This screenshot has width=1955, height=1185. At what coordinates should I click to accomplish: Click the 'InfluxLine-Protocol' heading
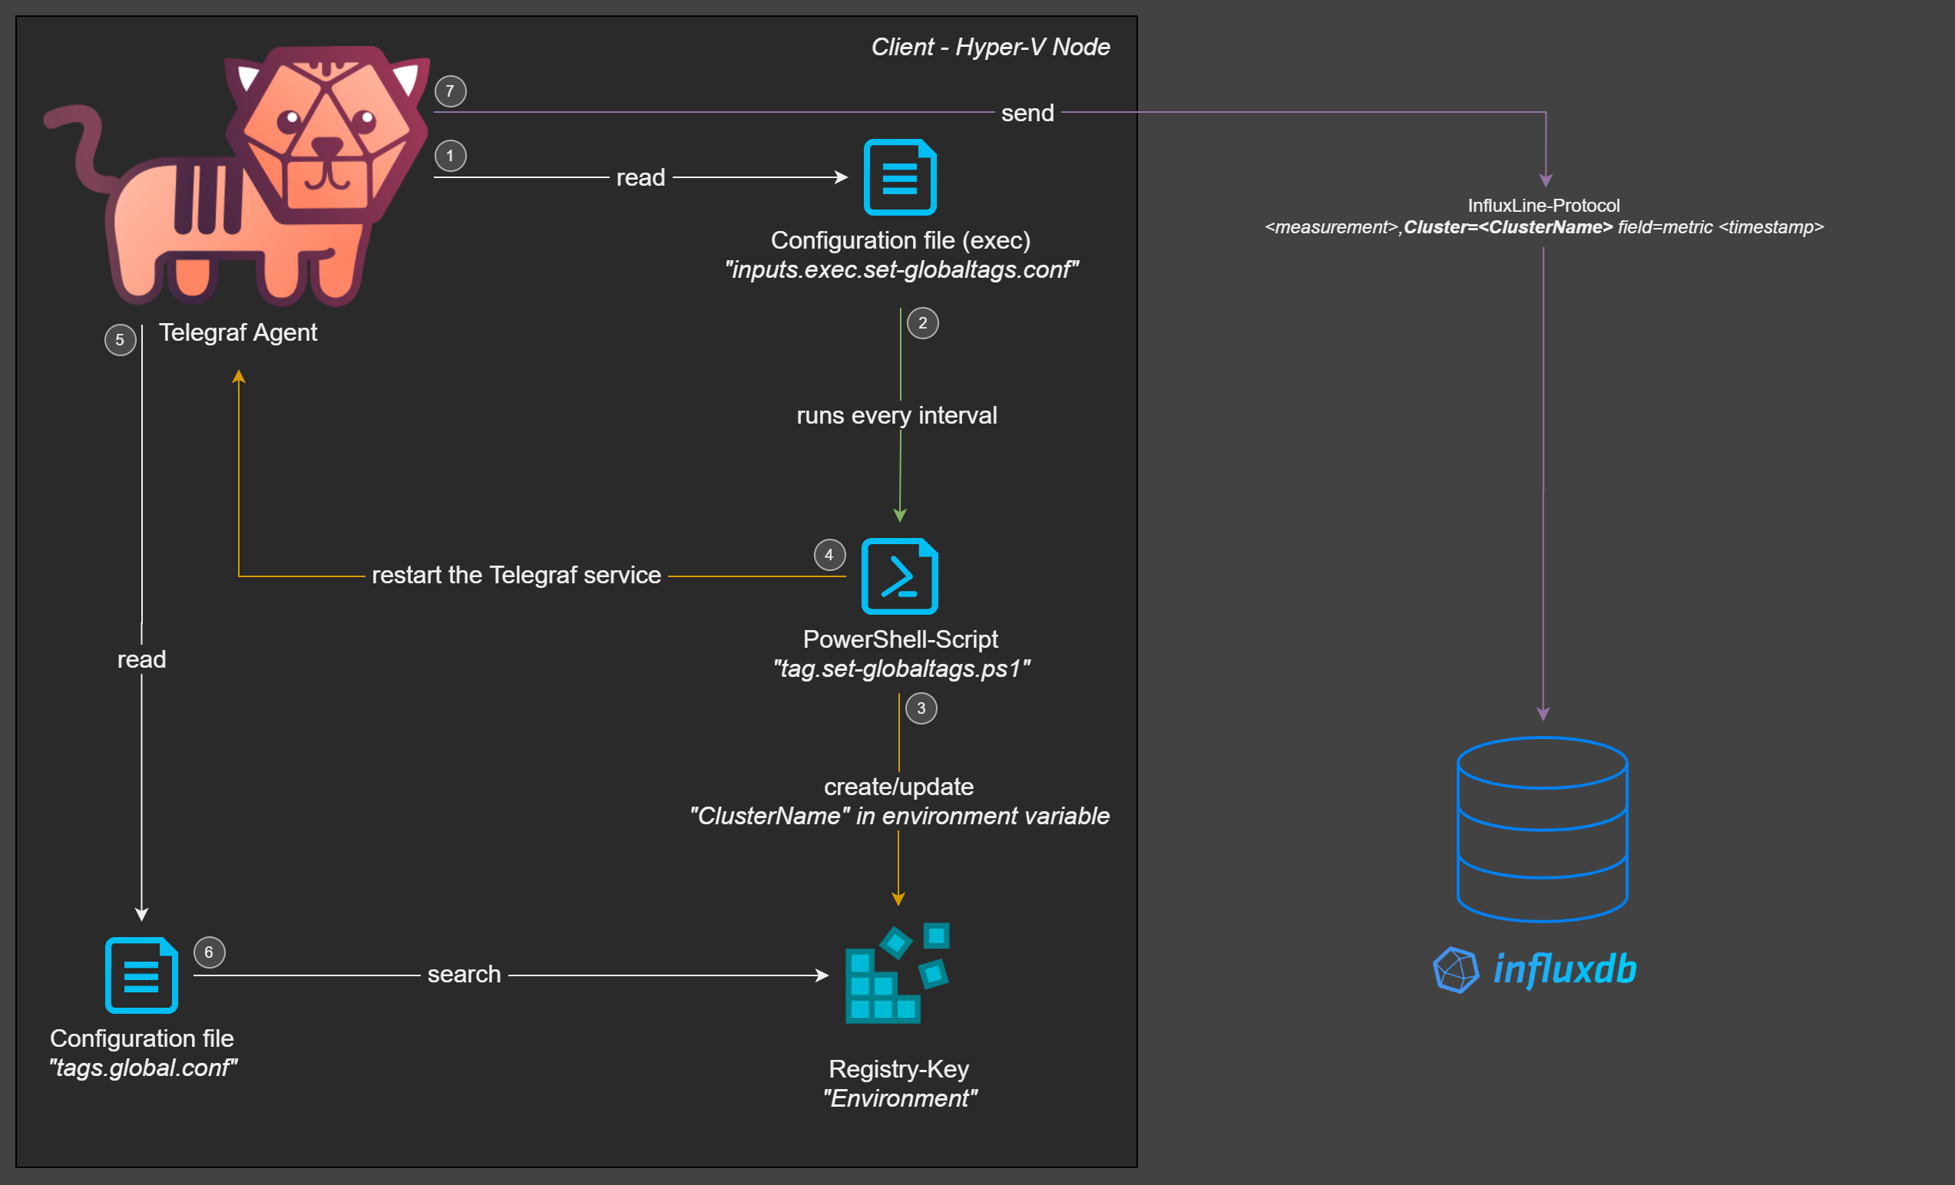(1543, 206)
